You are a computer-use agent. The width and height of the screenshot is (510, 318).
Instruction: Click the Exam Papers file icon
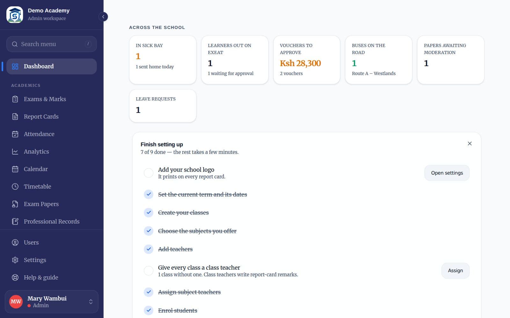(x=15, y=204)
